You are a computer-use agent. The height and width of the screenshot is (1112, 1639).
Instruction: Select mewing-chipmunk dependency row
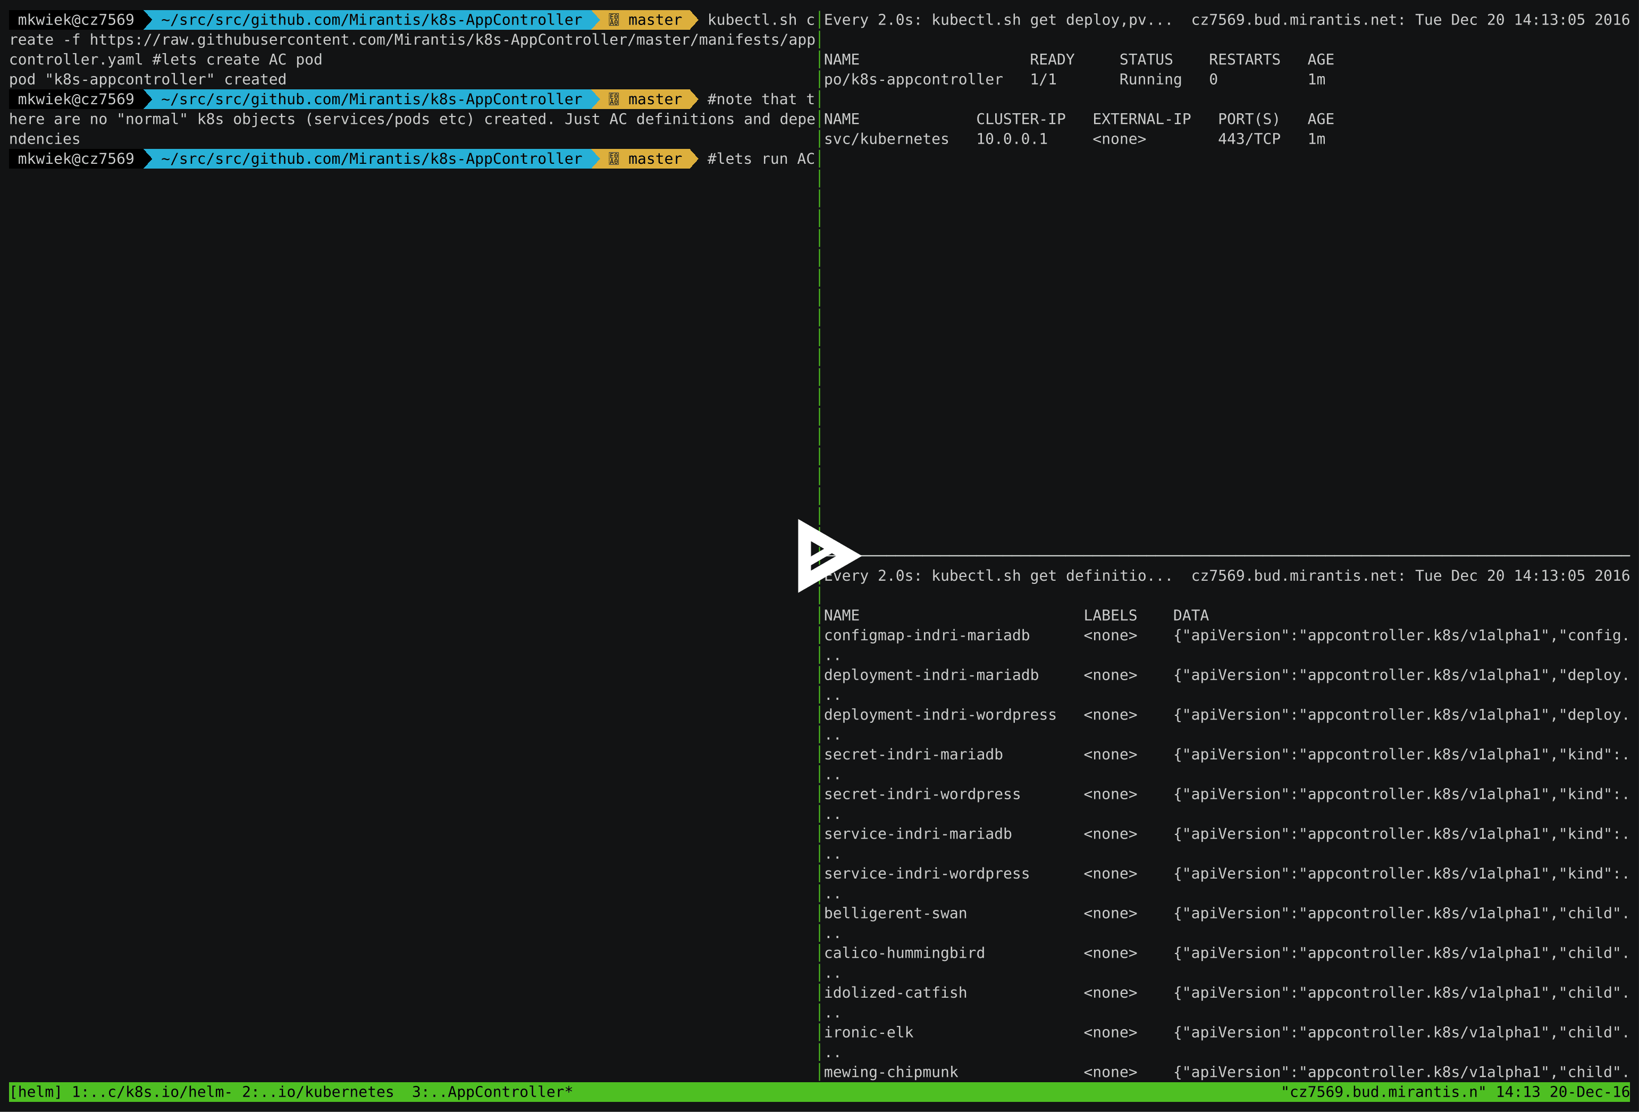[x=890, y=1072]
